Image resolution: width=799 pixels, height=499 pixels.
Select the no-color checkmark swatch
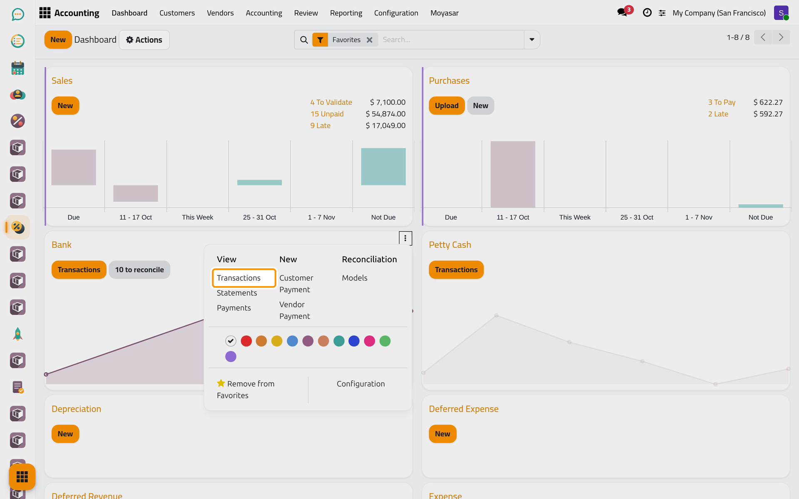coord(231,341)
